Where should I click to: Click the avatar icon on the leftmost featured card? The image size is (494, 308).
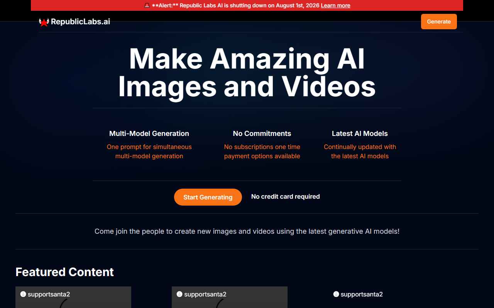(x=23, y=294)
